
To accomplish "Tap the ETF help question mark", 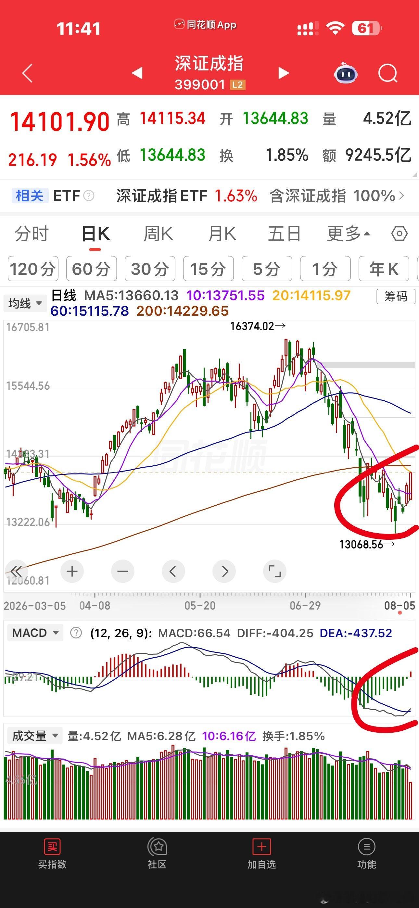I will [x=89, y=195].
